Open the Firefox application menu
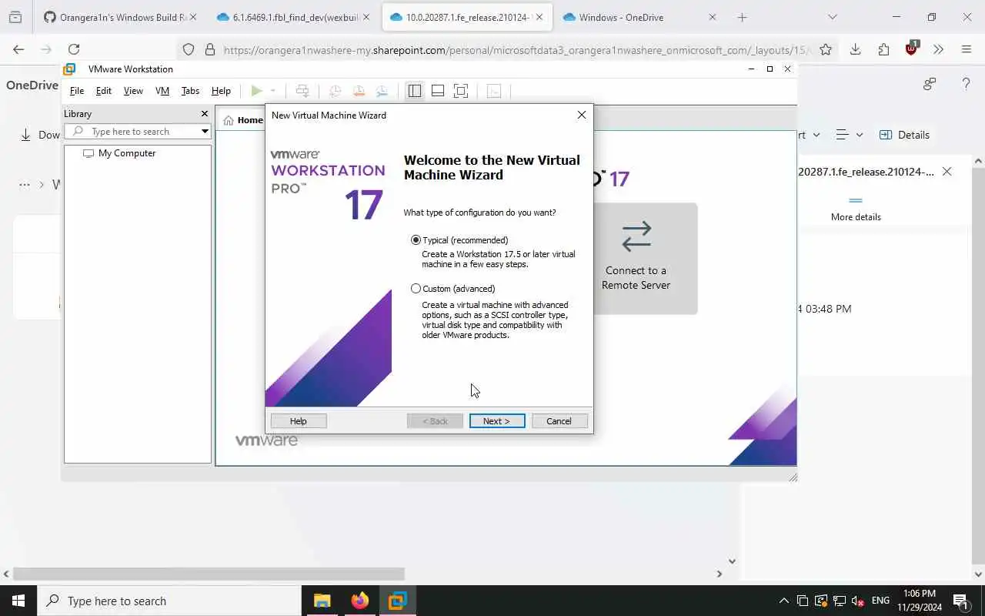Viewport: 985px width, 616px height. click(x=967, y=49)
